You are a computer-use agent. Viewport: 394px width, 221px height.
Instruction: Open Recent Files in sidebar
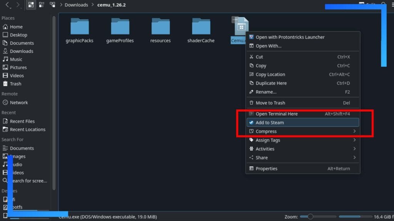pyautogui.click(x=22, y=121)
